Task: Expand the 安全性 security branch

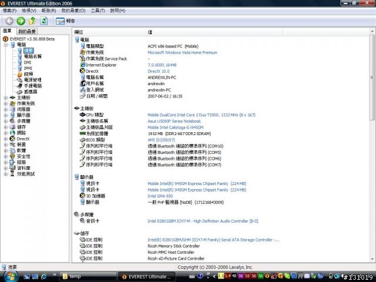Action: (6, 156)
